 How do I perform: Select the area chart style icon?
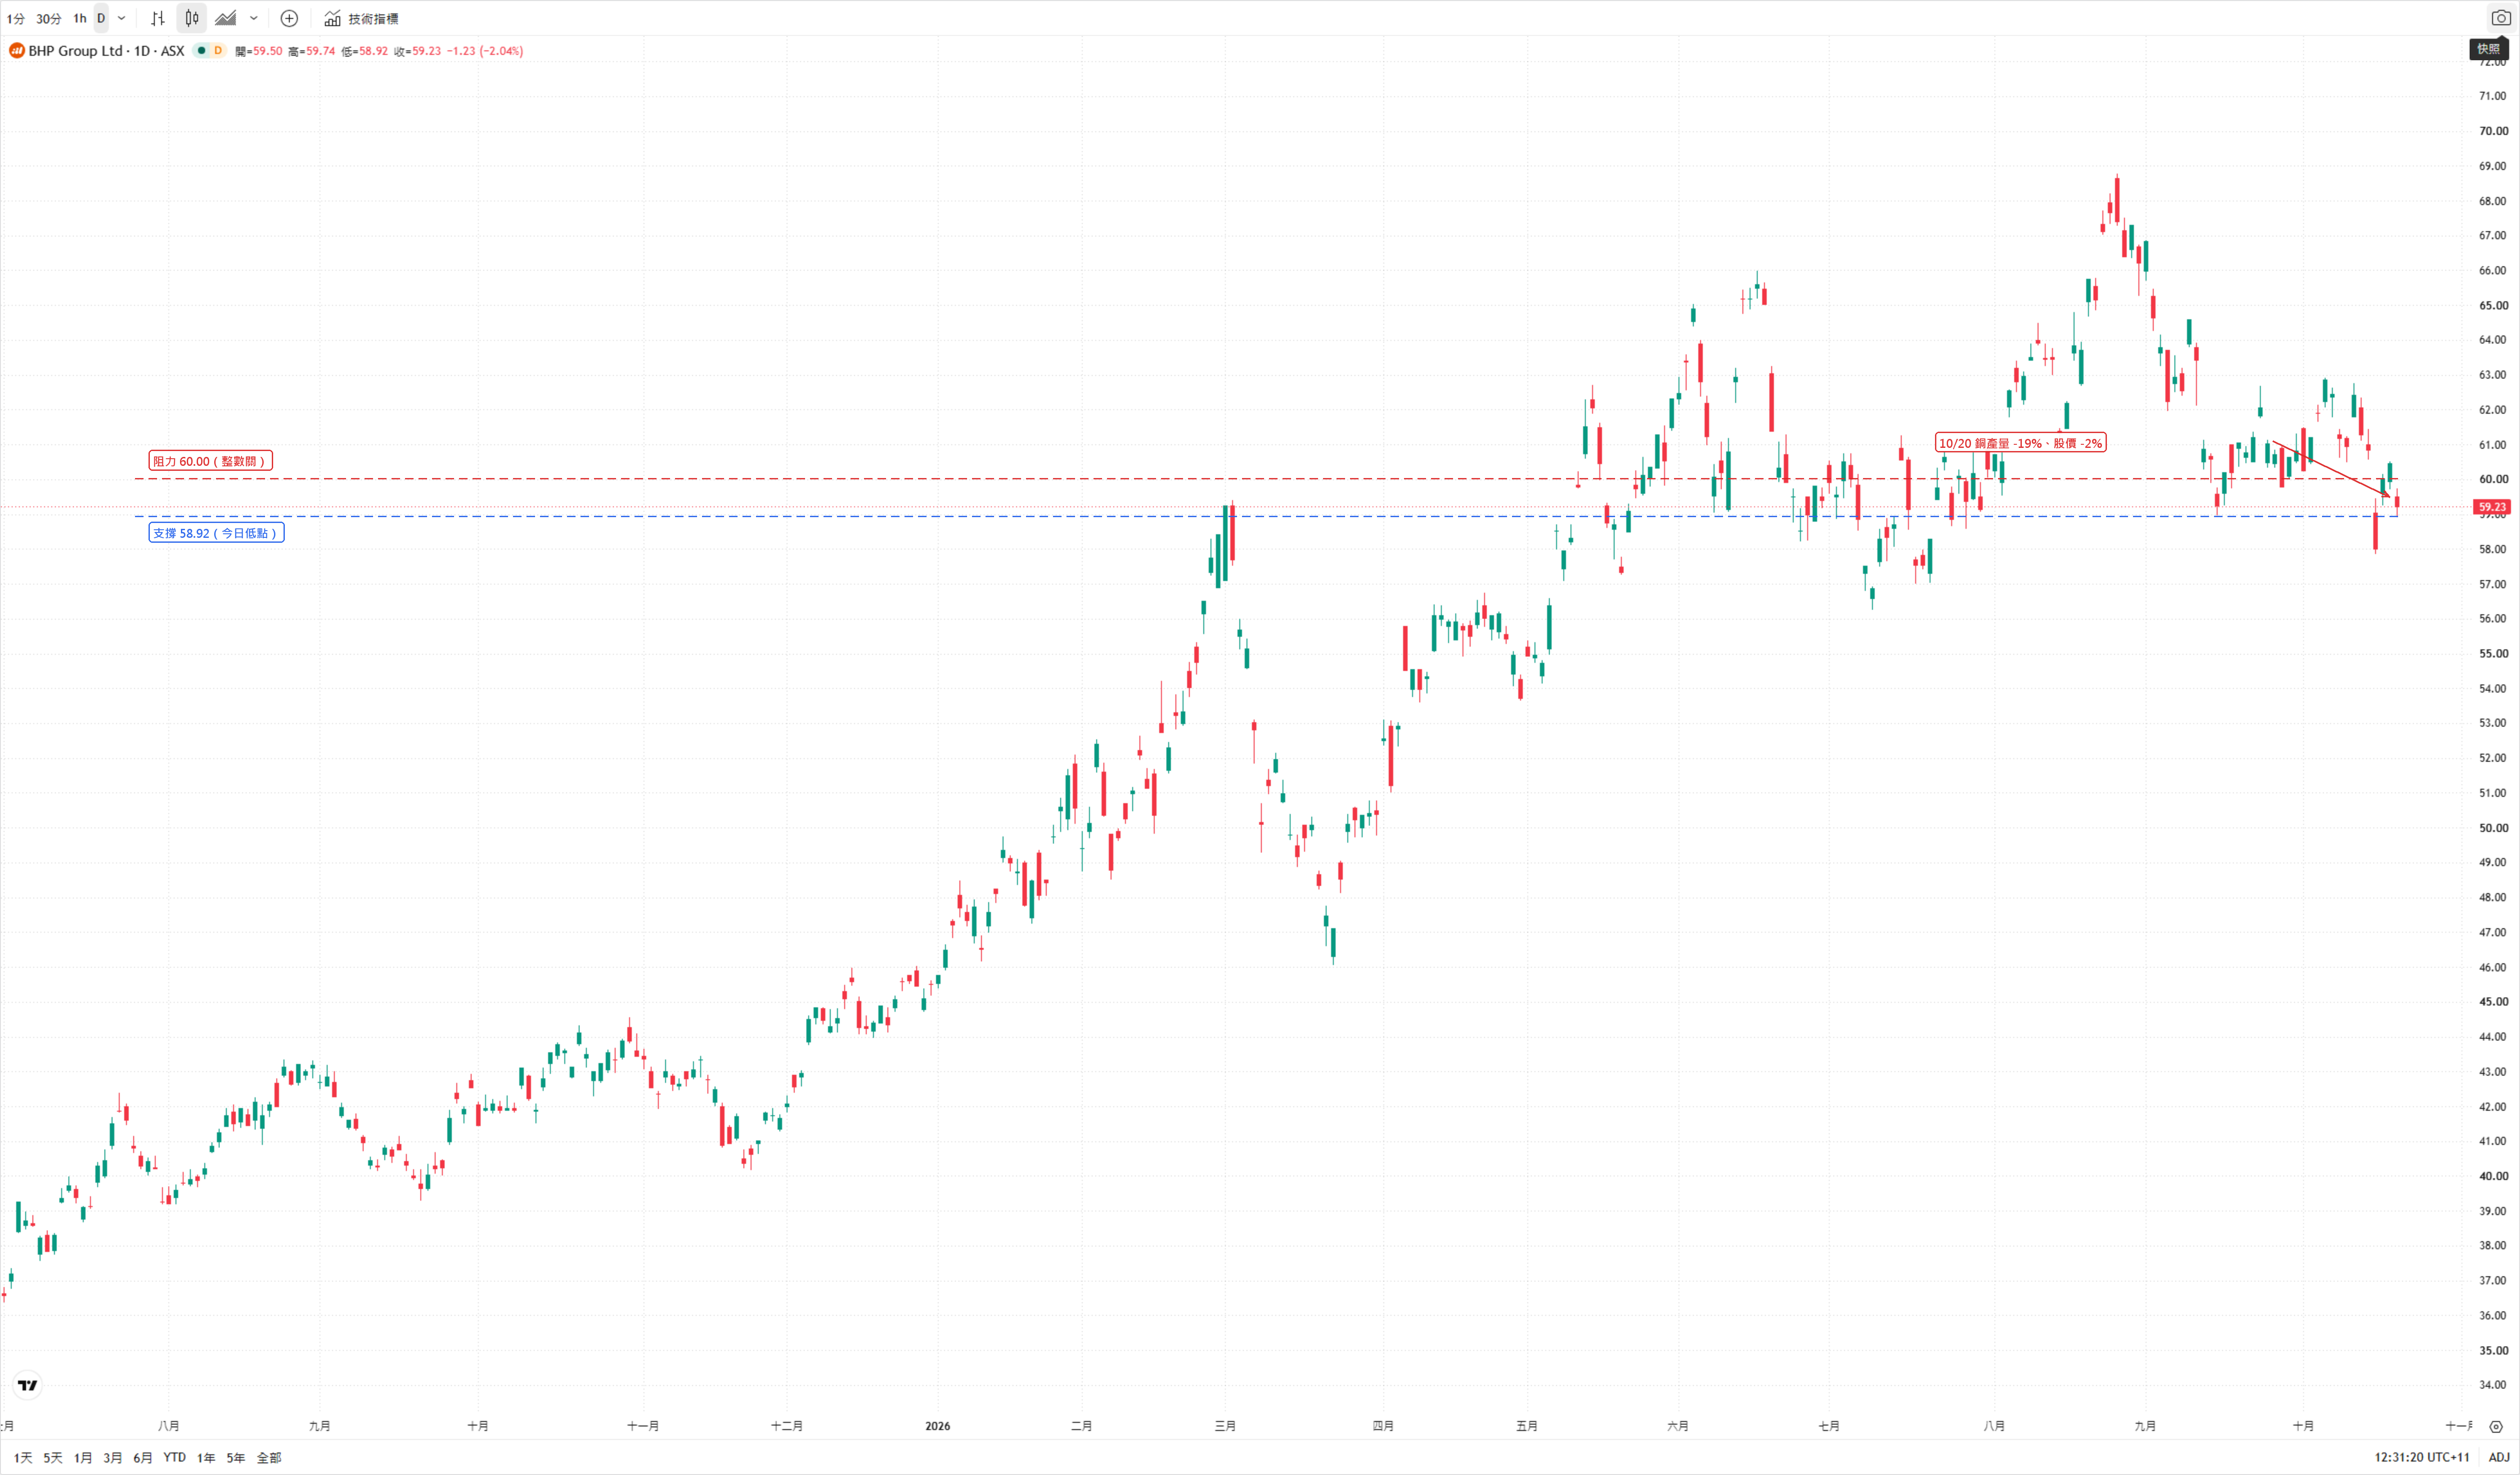(x=226, y=18)
